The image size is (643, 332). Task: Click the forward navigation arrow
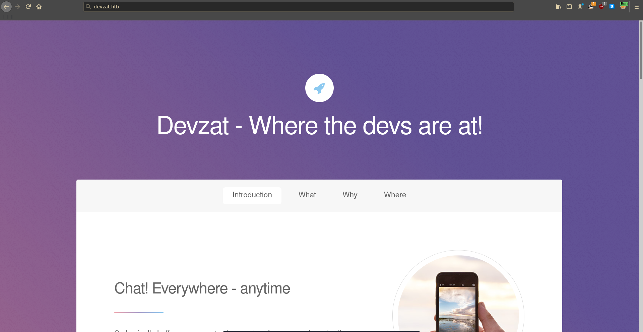(17, 7)
